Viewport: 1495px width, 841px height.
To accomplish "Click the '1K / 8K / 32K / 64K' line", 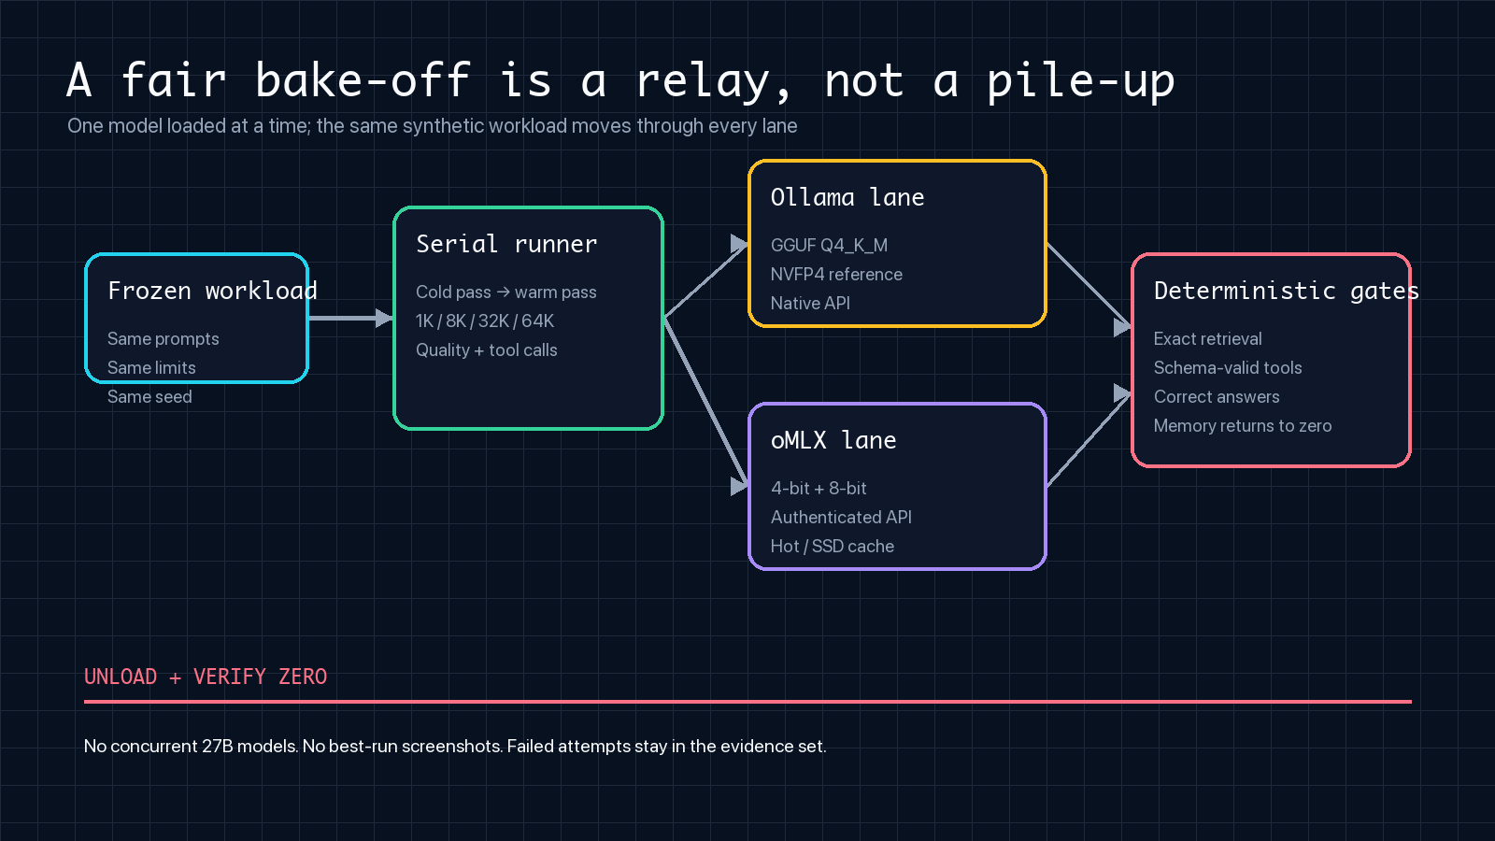I will click(x=485, y=321).
